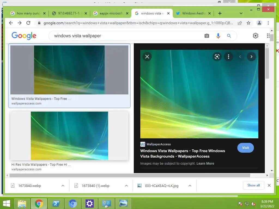Open the Settings gear app in taskbar

coord(89,204)
